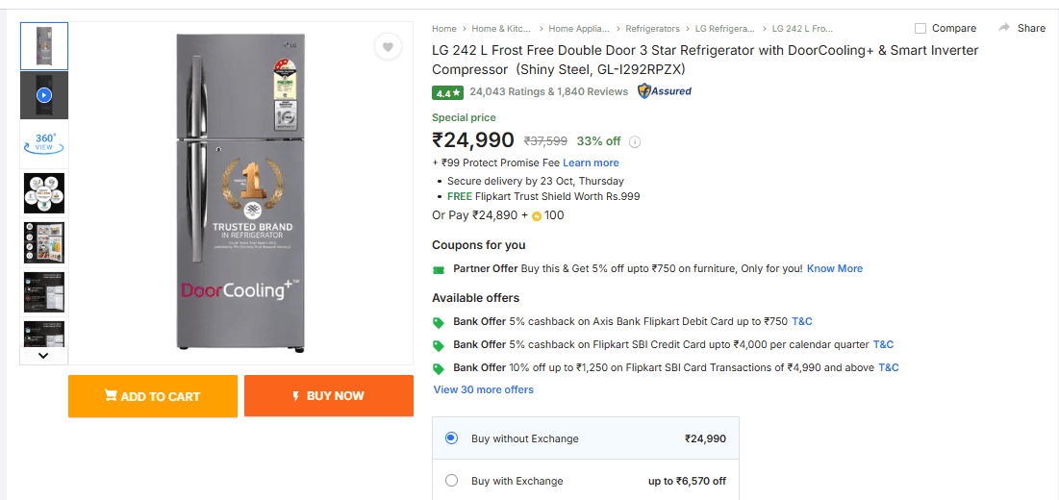Click the green tag icon for Axis Bank offer

click(439, 322)
